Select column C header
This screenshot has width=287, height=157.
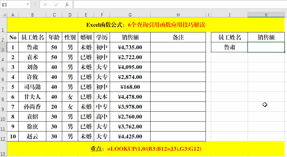(x=54, y=15)
